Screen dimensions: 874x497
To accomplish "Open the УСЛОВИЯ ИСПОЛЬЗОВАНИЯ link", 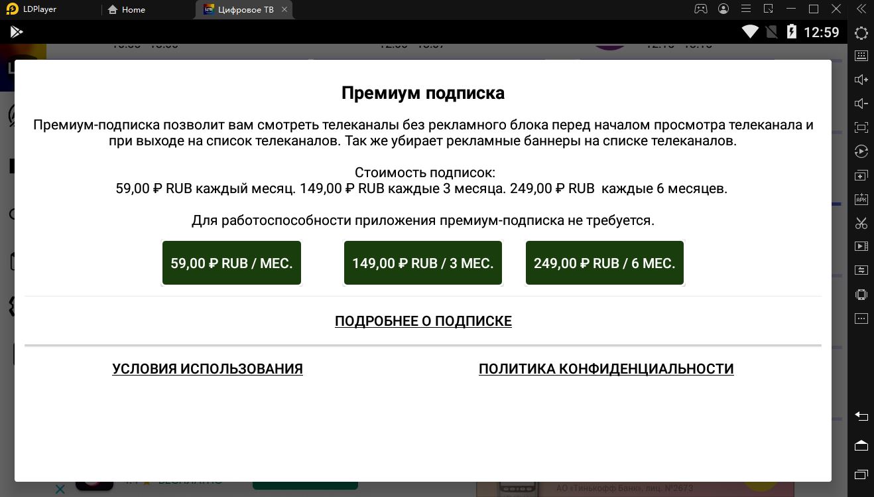I will (208, 369).
